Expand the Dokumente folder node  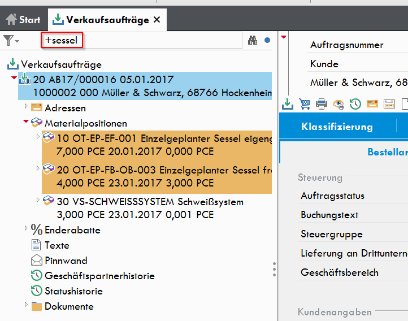[x=26, y=305]
